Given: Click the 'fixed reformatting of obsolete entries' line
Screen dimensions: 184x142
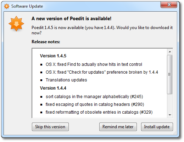Looking at the screenshot, I should pos(99,112).
